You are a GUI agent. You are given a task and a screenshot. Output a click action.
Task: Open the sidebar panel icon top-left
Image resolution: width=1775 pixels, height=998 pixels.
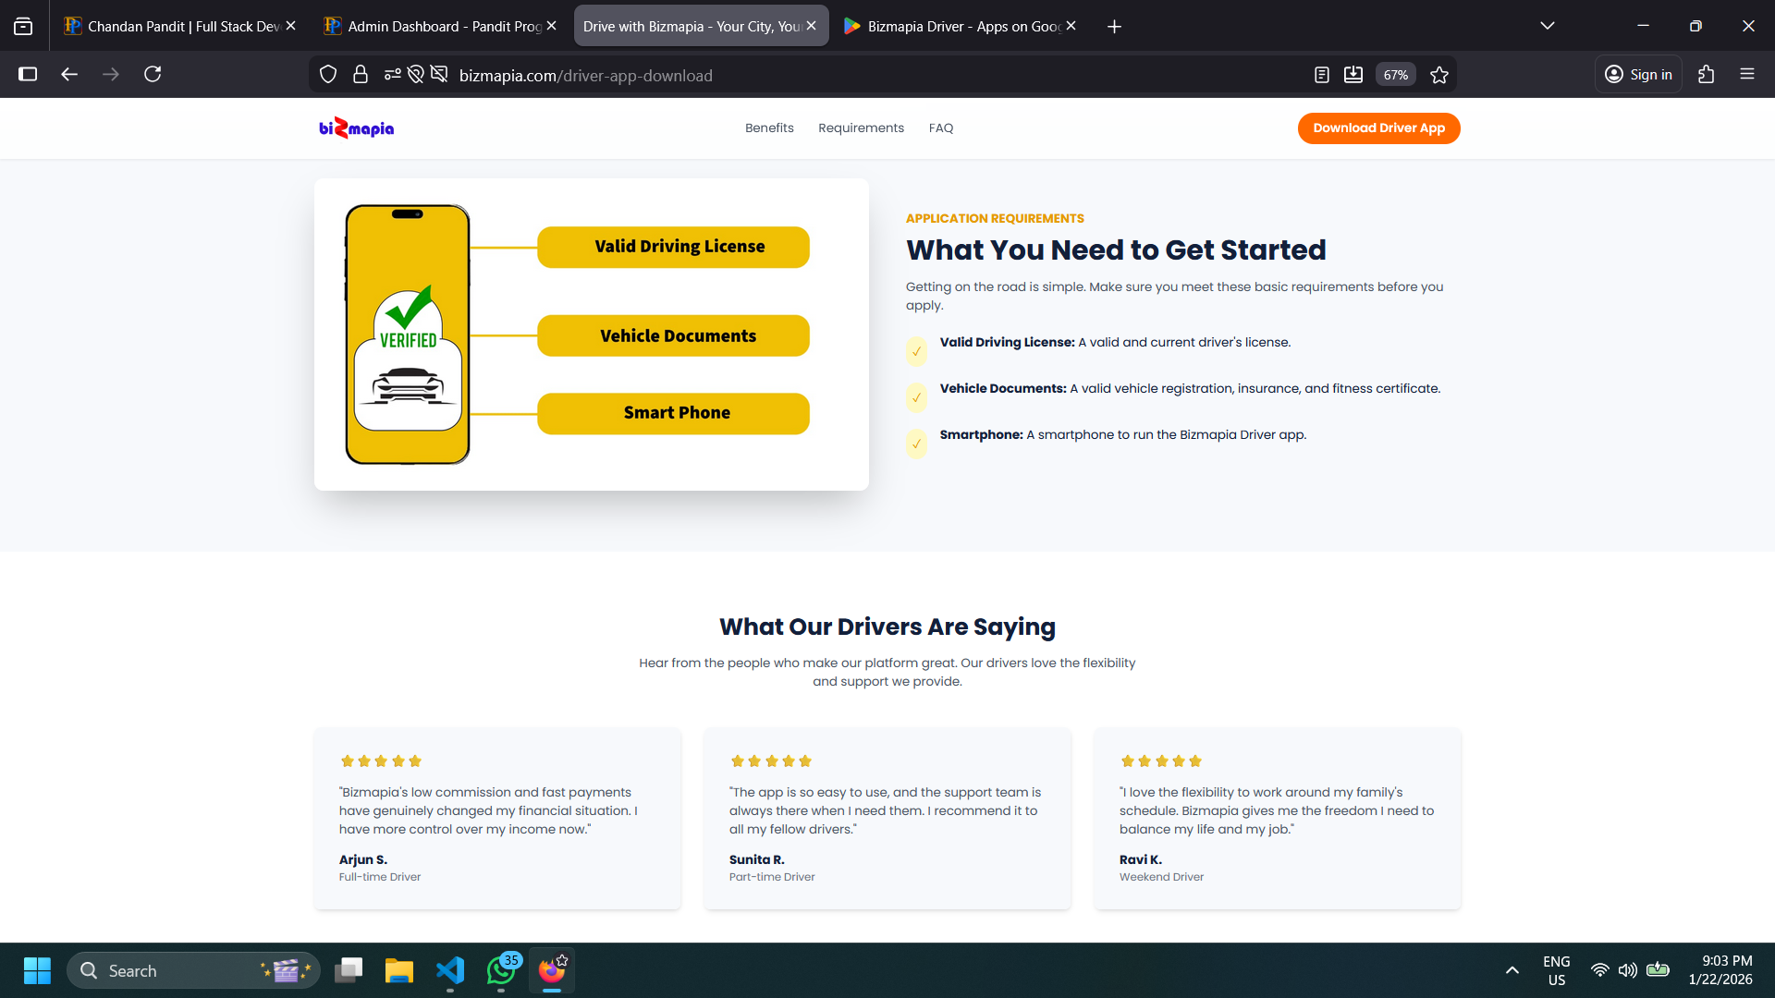28,74
